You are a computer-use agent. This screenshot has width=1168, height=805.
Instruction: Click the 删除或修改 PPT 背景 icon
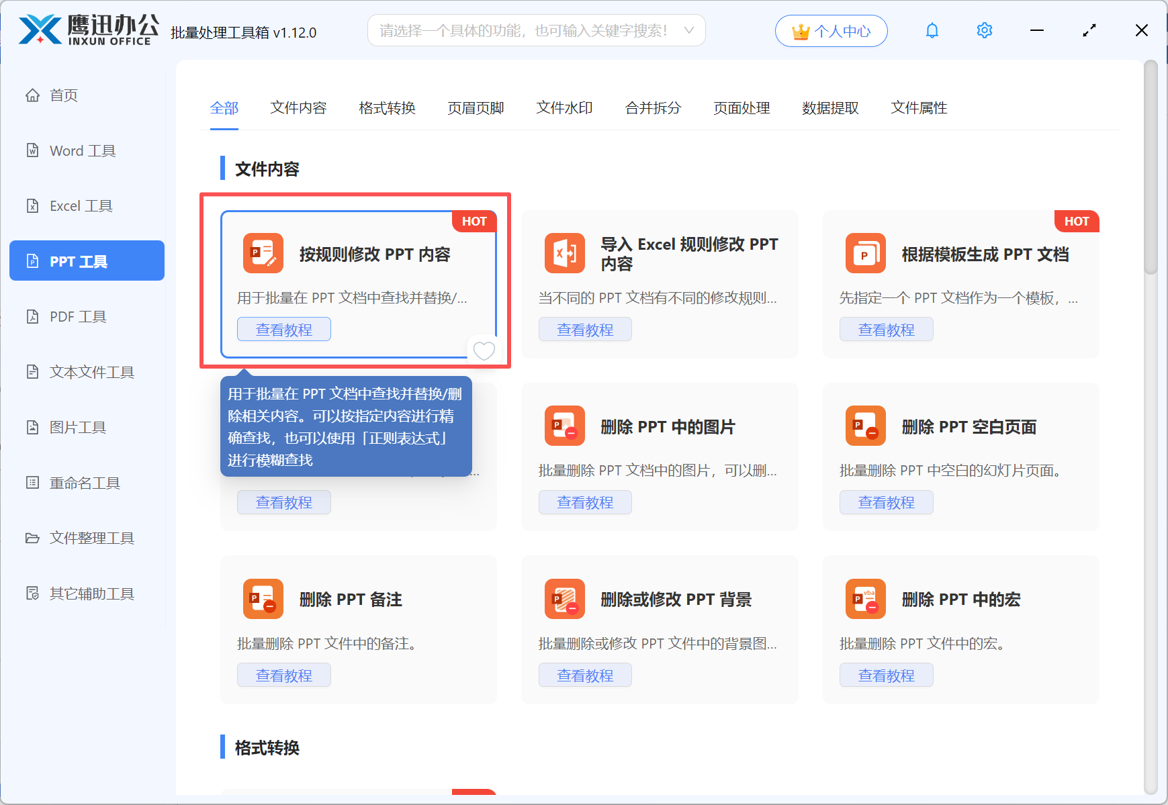point(564,599)
